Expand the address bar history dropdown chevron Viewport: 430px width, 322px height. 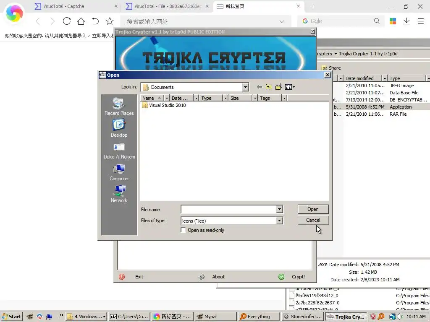[x=282, y=22]
